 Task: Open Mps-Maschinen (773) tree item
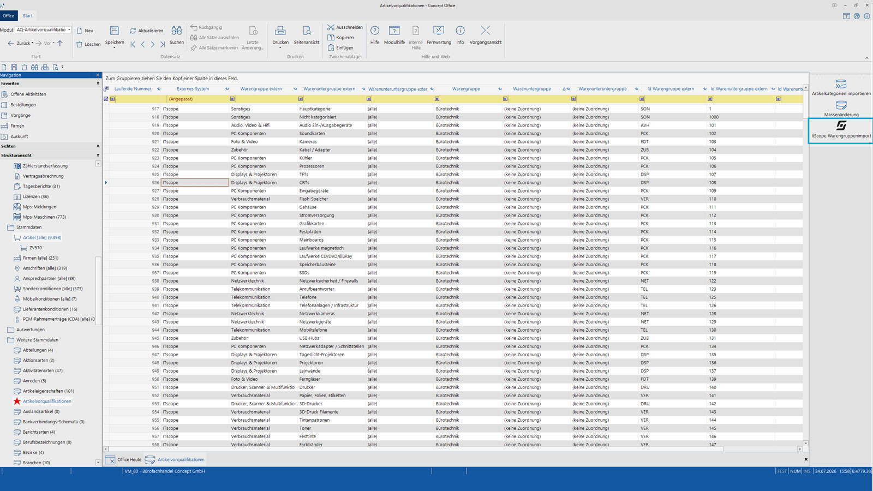(44, 217)
